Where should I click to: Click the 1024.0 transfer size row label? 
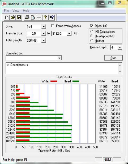click(x=11, y=130)
